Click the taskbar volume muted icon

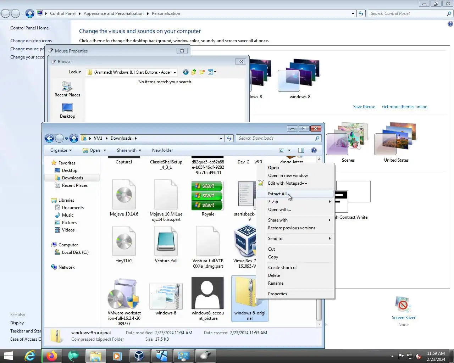(418, 356)
